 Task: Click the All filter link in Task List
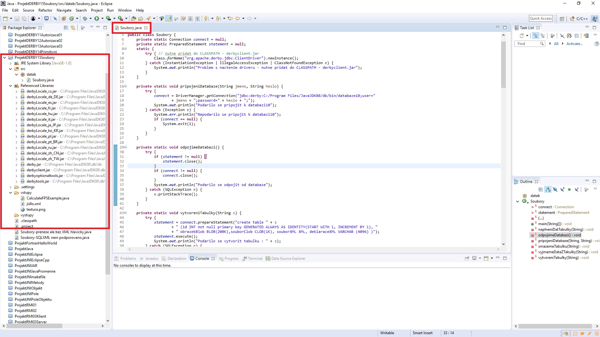point(556,44)
